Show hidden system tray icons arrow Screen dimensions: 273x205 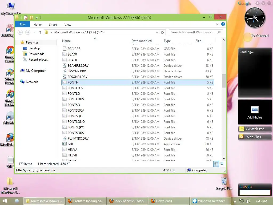click(x=235, y=201)
